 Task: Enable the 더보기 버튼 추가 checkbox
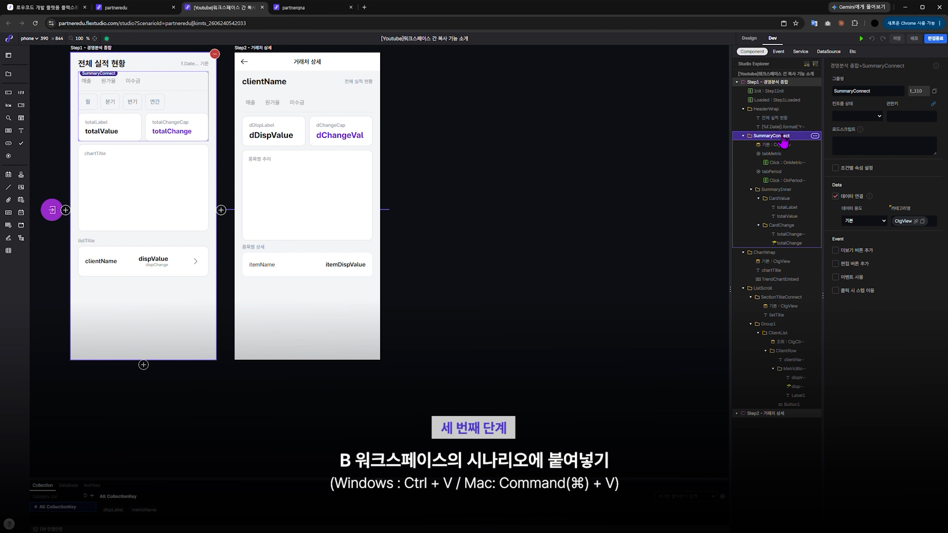pos(835,250)
